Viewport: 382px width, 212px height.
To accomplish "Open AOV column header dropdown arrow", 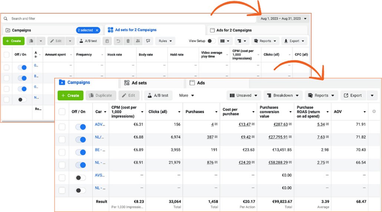I will [x=365, y=112].
